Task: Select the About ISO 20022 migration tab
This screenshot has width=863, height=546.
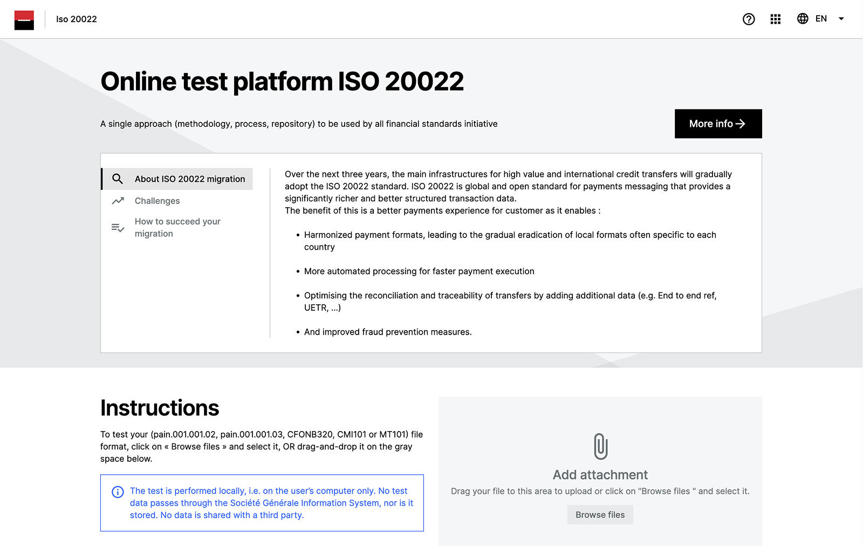Action: (x=190, y=179)
